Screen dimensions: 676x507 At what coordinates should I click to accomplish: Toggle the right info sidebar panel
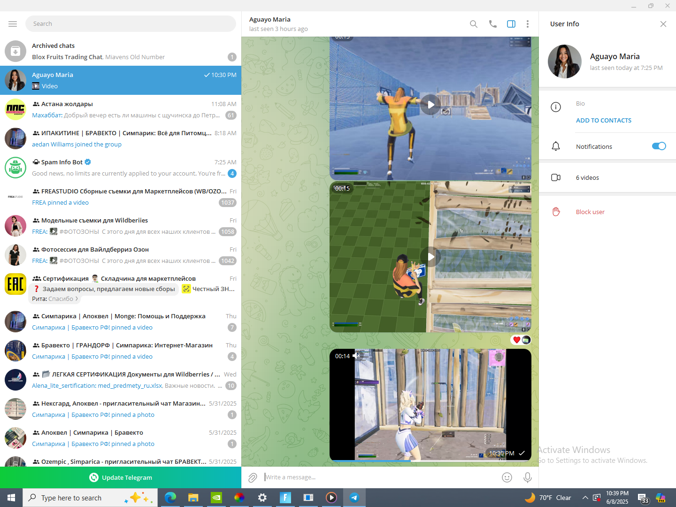tap(511, 24)
